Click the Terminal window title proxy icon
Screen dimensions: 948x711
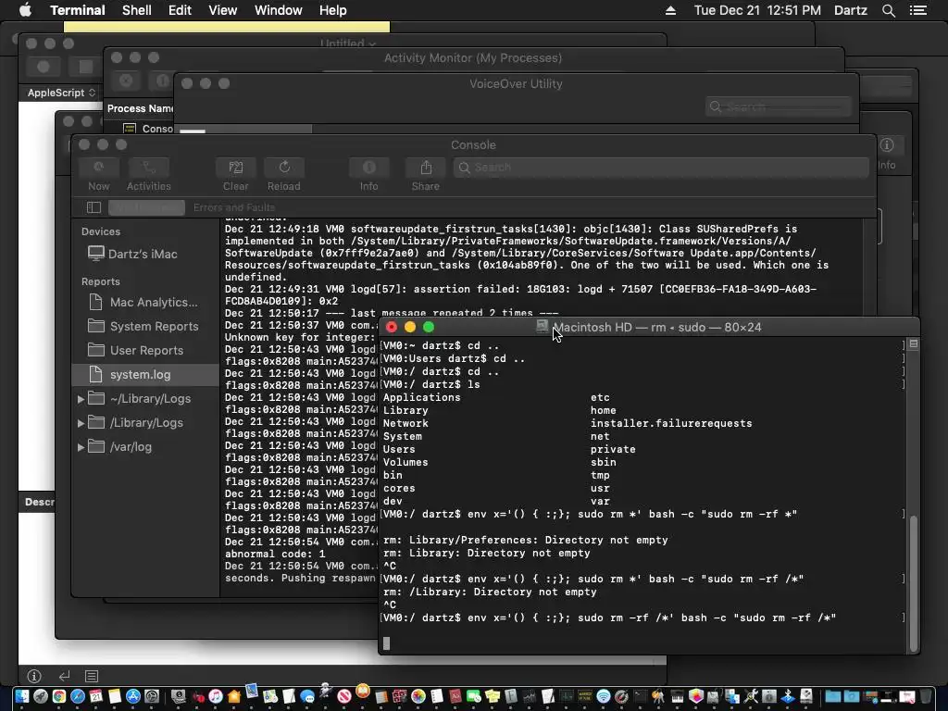[542, 327]
